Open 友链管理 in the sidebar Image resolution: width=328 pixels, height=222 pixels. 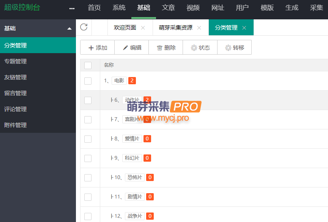[x=38, y=77]
